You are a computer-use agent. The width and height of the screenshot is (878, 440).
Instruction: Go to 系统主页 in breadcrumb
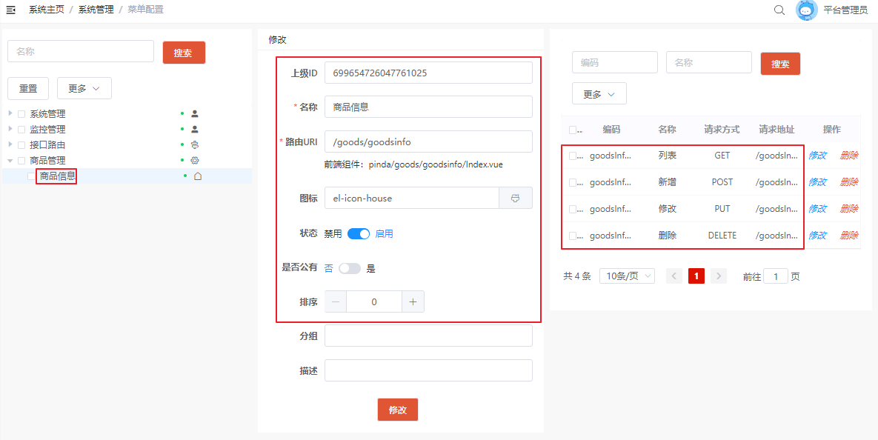coord(46,10)
